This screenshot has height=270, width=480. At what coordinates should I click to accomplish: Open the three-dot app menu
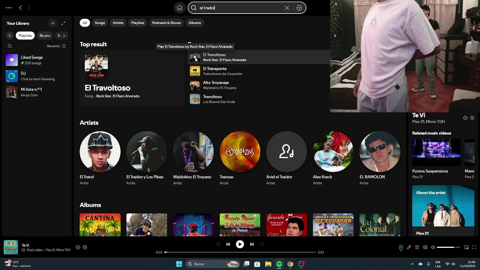(9, 7)
